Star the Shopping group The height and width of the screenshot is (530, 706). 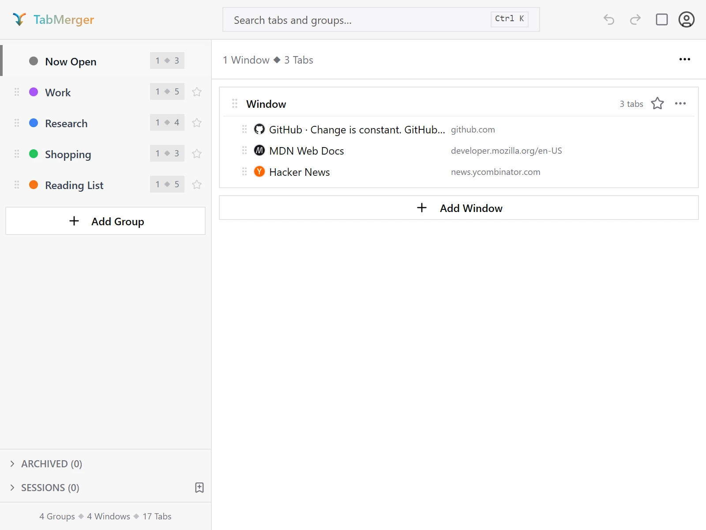197,154
